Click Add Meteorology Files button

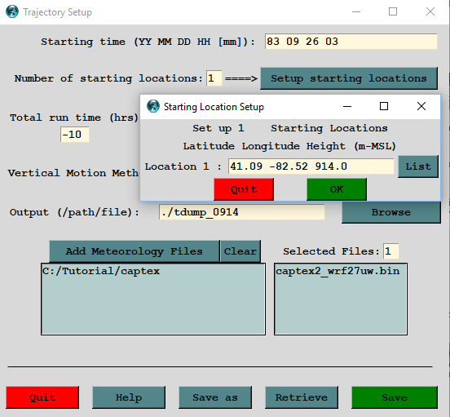coord(135,251)
